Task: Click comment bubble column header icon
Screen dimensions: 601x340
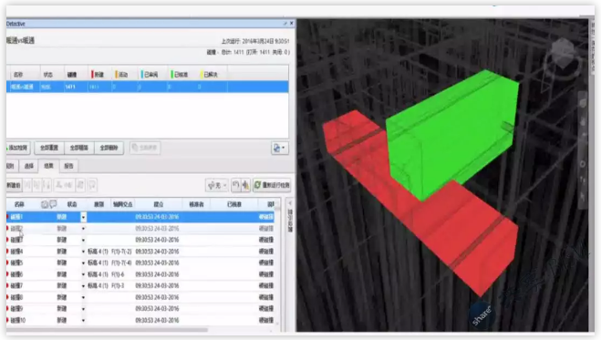Action: [x=53, y=204]
